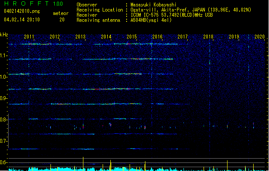Click the 0.9 kHz frequency axis label
The image size is (269, 171).
coord(3,98)
